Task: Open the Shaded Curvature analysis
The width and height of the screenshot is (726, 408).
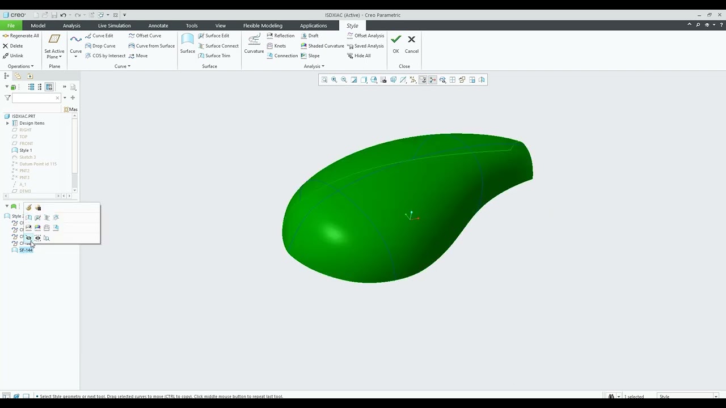Action: (x=322, y=46)
